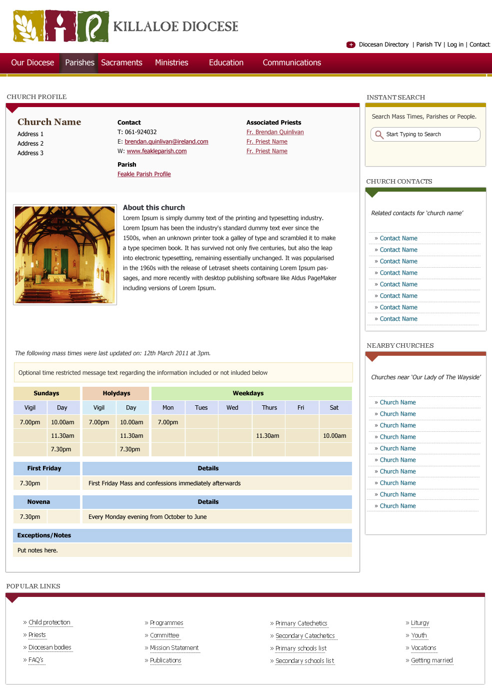Screen dimensions: 492x693
Task: Click the magnifying glass search icon
Action: (379, 135)
